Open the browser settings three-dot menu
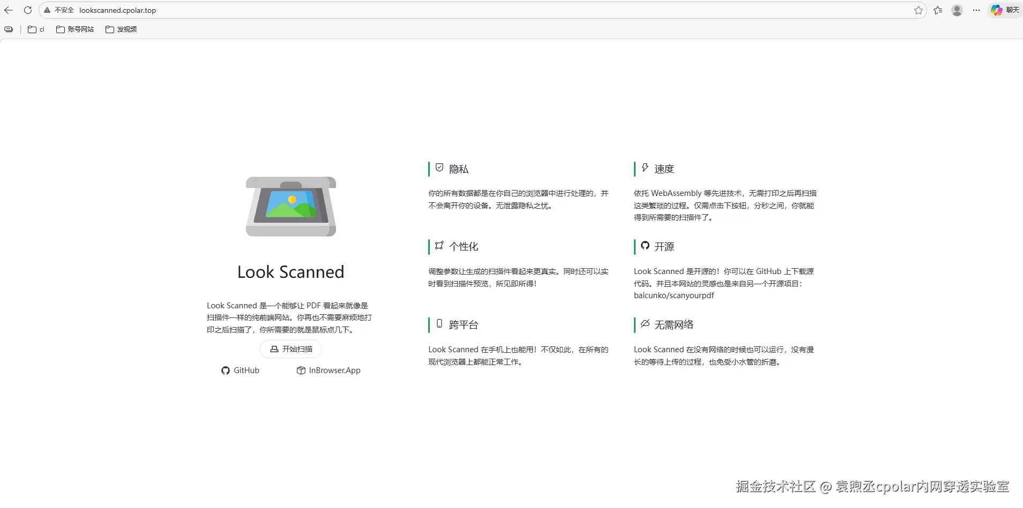The height and width of the screenshot is (508, 1023). point(976,10)
